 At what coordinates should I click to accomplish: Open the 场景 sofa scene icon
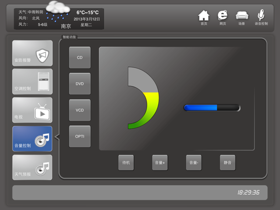242,18
